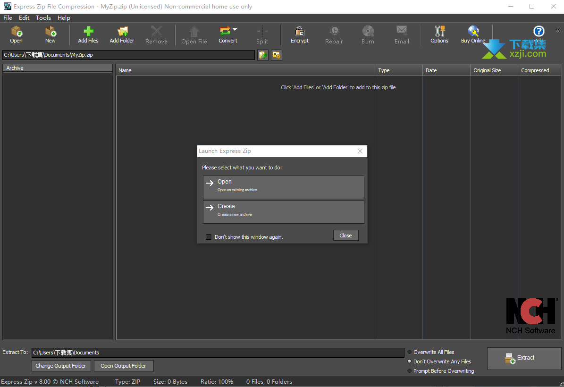Image resolution: width=564 pixels, height=387 pixels.
Task: Click status bar text 'Ratio: 100%'
Action: pos(217,382)
